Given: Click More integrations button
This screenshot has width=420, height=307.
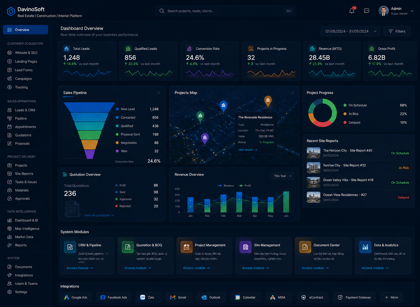Looking at the screenshot, I should point(392,298).
